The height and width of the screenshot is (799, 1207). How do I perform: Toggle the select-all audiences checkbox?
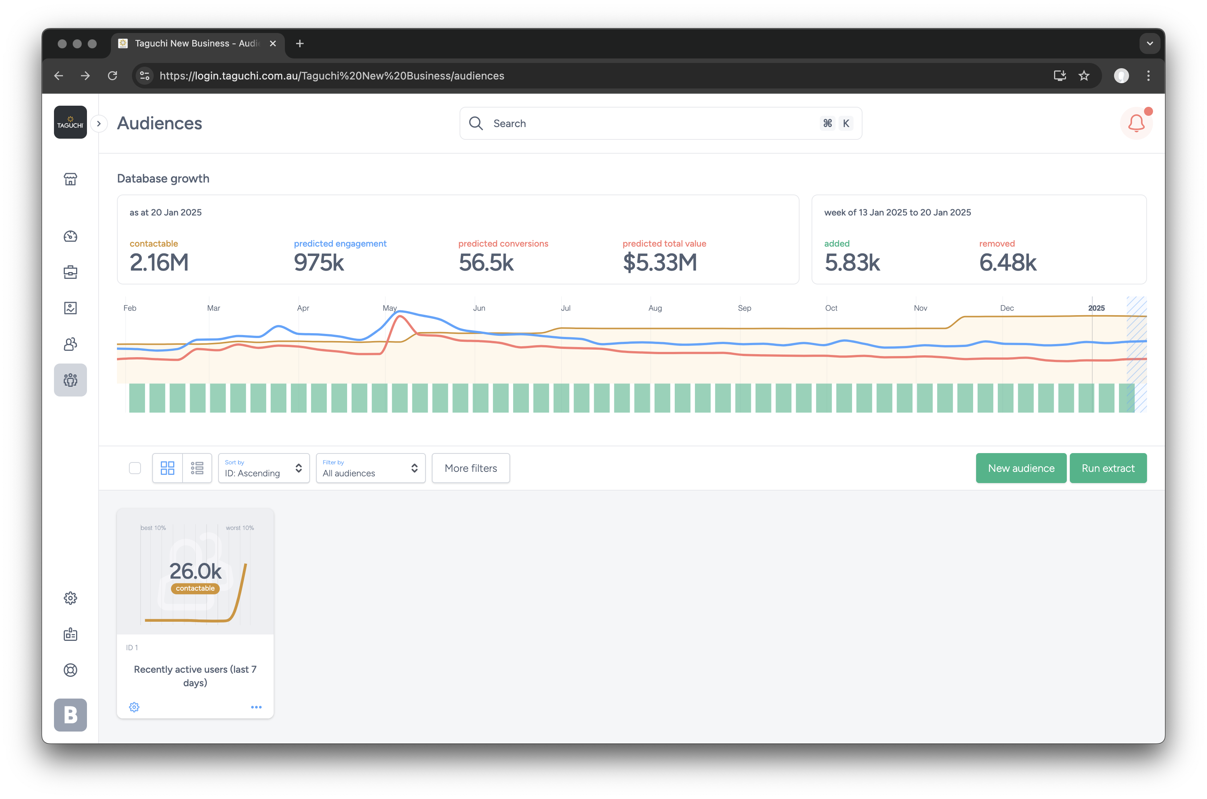click(135, 468)
